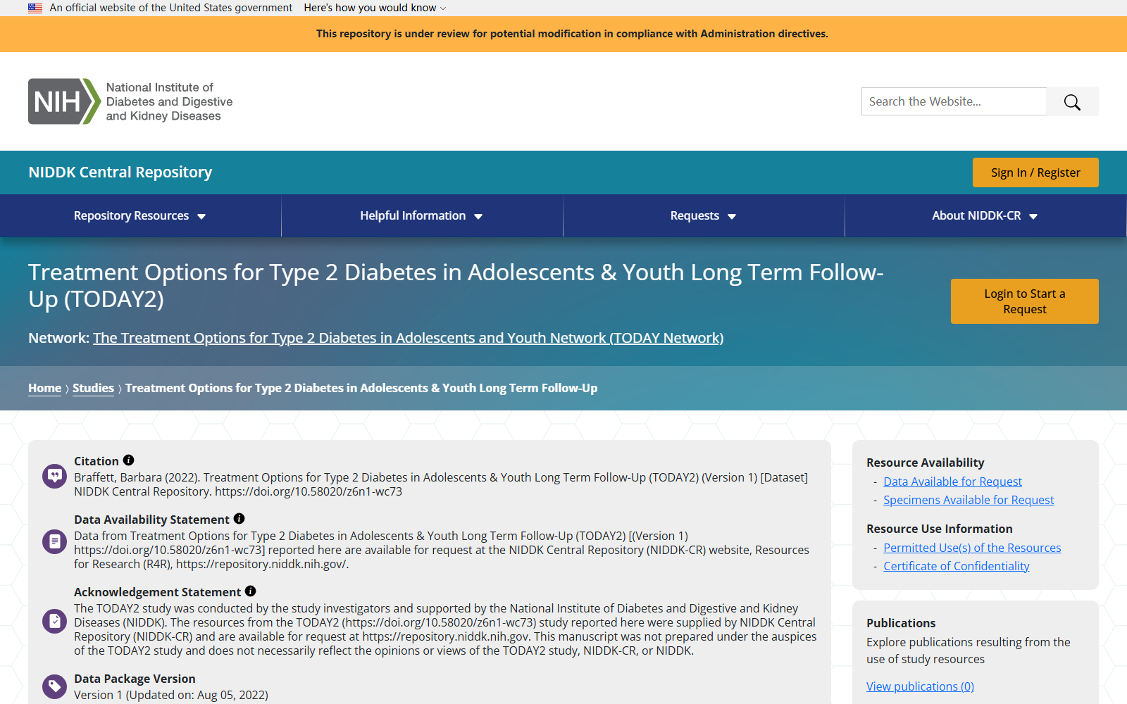The height and width of the screenshot is (704, 1127).
Task: Expand 'Here's how you would know'
Action: [375, 8]
